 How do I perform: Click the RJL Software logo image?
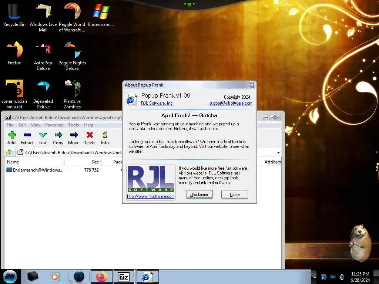151,179
